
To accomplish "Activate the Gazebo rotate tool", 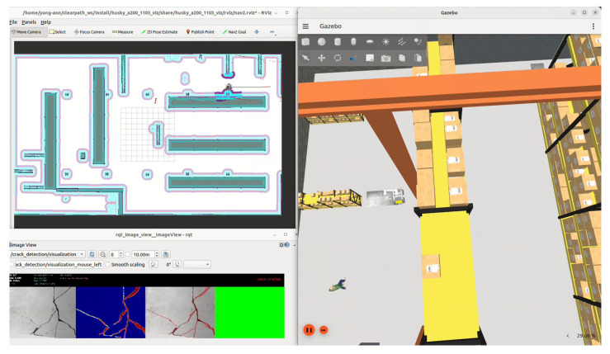I will (x=338, y=58).
